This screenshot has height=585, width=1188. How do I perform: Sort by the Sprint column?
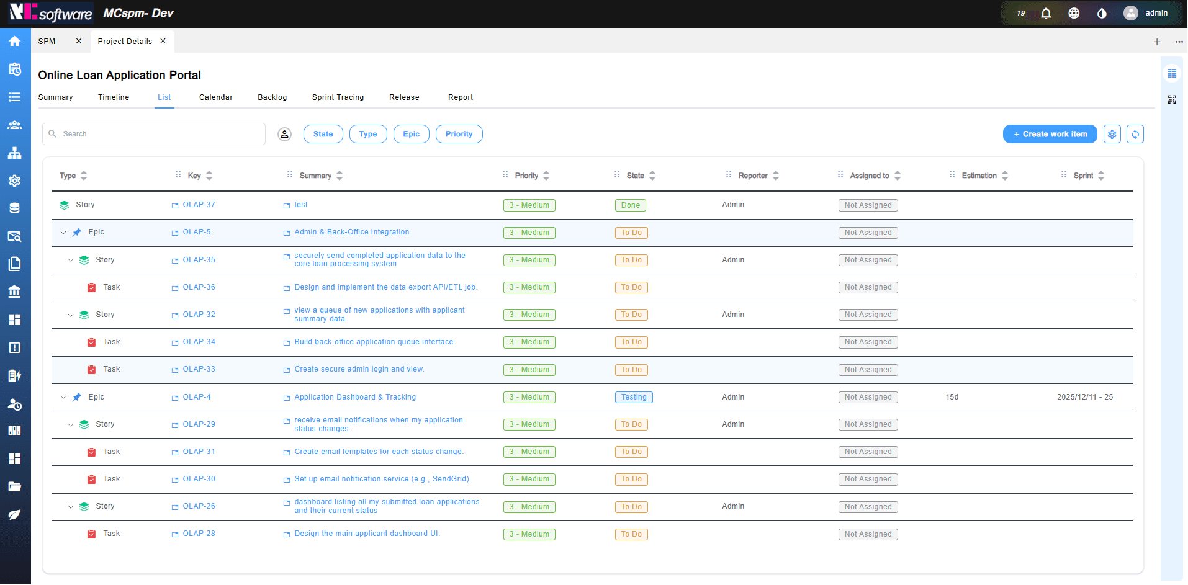1101,176
